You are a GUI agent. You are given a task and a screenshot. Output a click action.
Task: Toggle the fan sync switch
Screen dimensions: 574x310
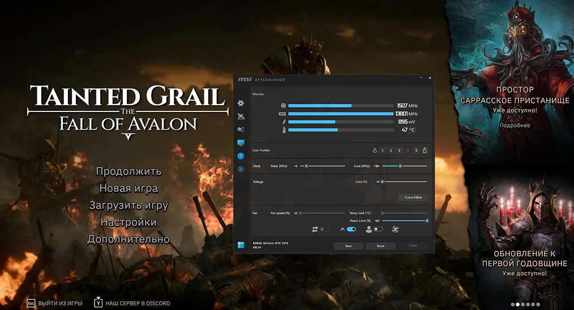pyautogui.click(x=324, y=230)
